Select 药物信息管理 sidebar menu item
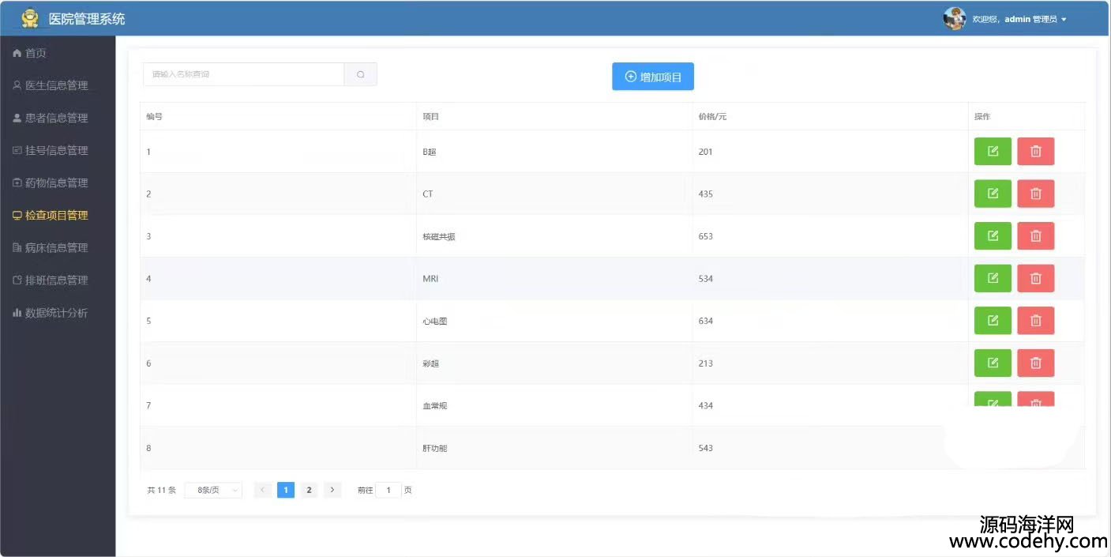Viewport: 1111px width, 557px height. 56,183
